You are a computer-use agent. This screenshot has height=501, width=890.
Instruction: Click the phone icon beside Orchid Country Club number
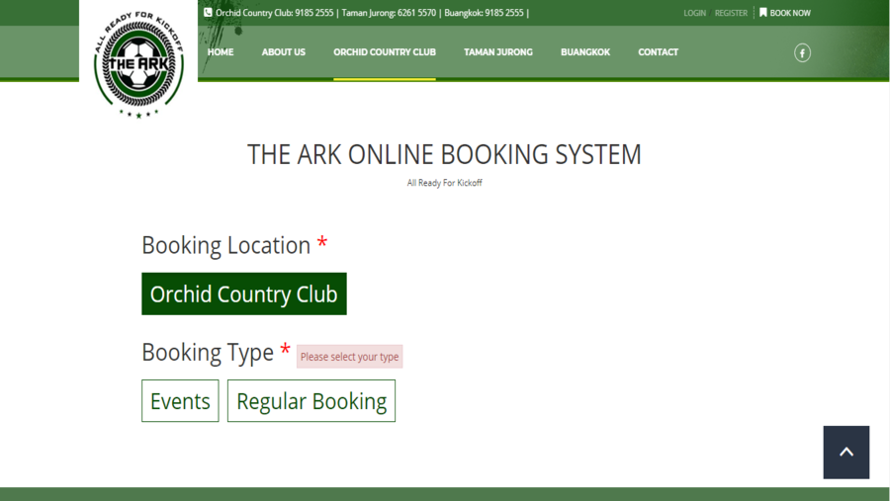click(208, 13)
